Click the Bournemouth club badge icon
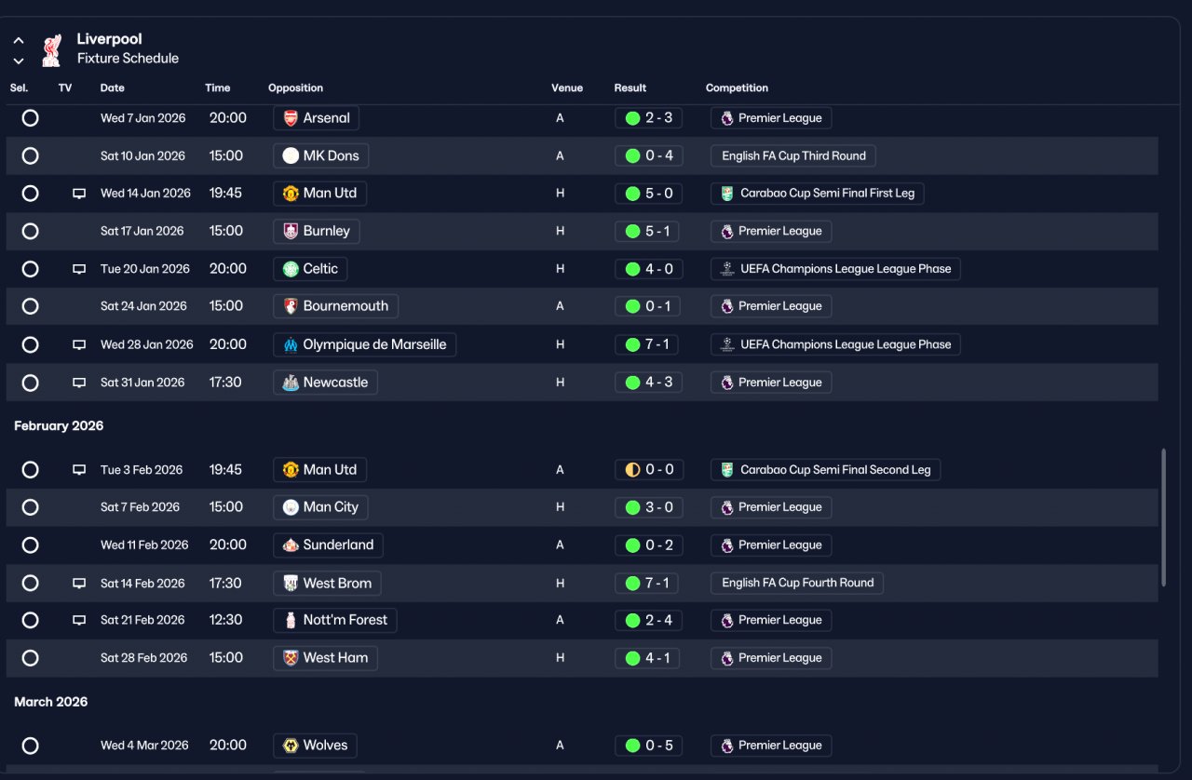1192x780 pixels. (291, 306)
